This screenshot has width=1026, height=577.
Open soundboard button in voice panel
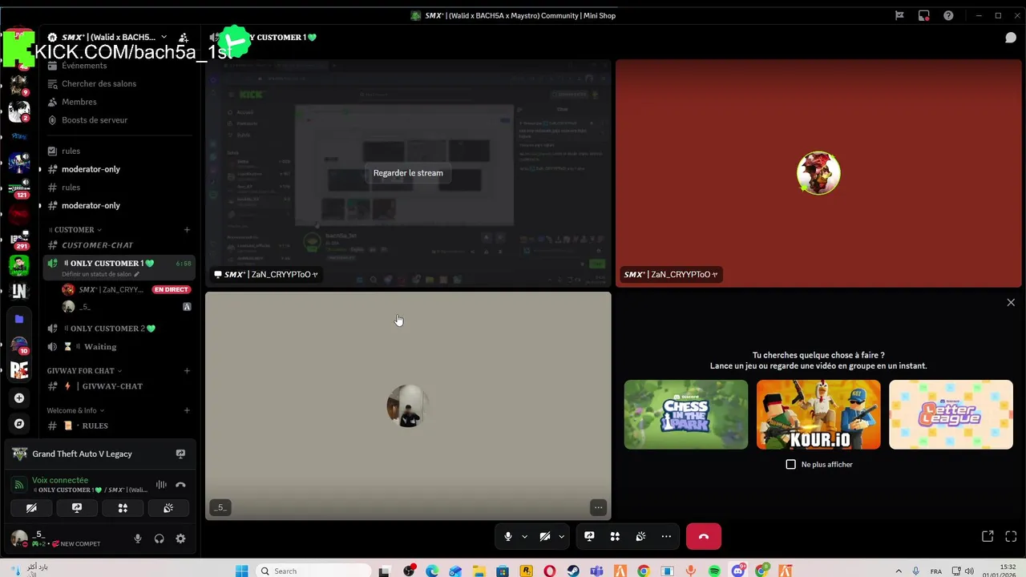tap(168, 508)
